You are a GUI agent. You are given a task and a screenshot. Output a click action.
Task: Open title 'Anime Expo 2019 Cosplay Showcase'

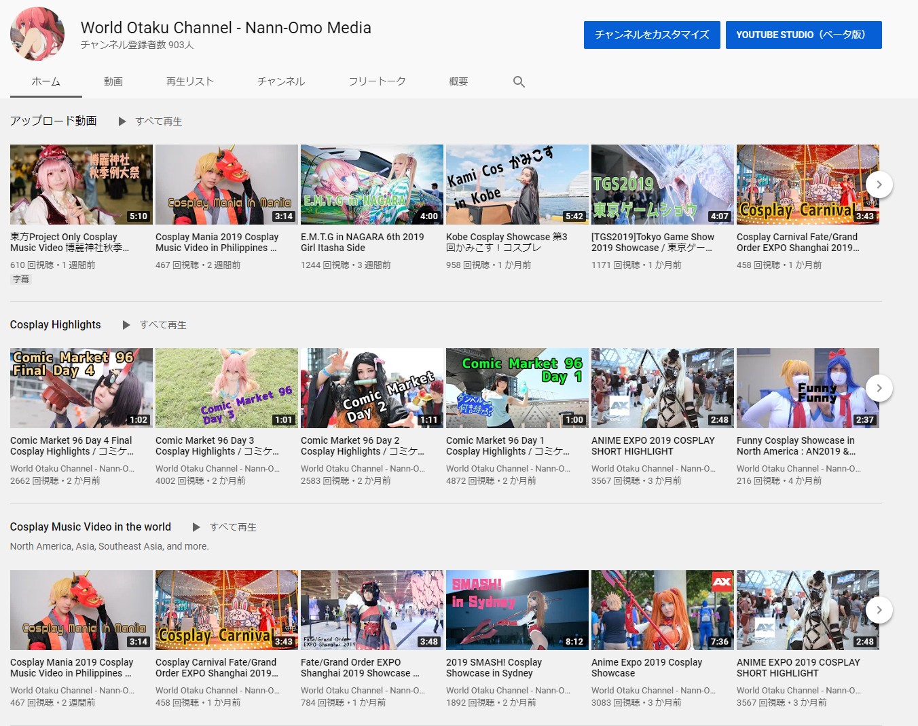tap(647, 668)
